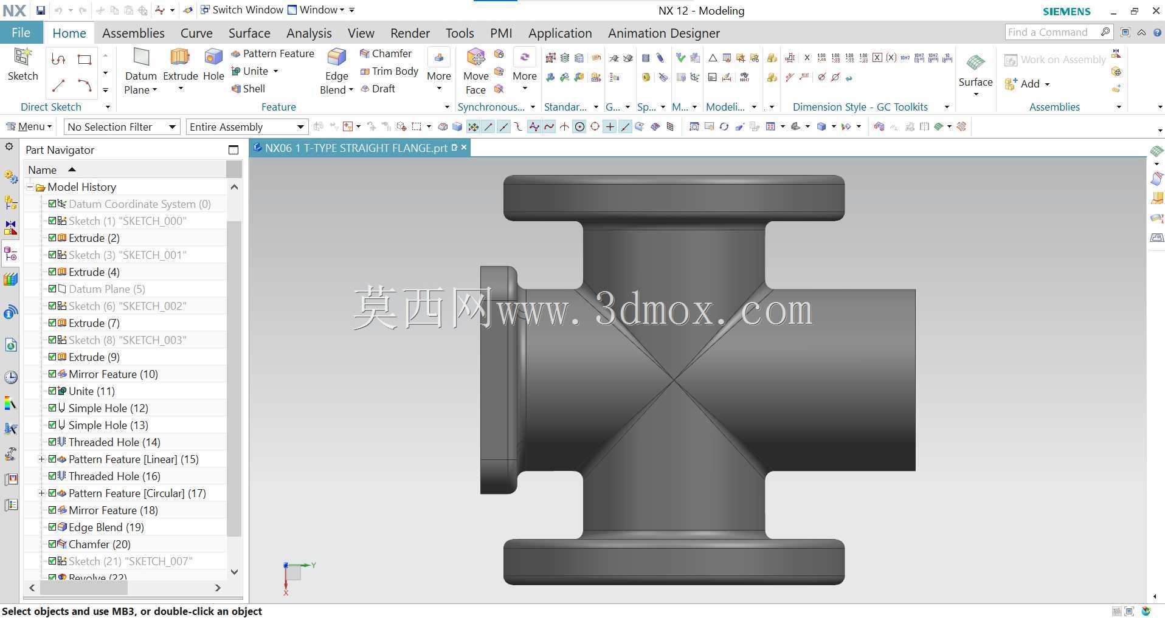
Task: Toggle Datum Plane (5) checkbox
Action: tap(52, 289)
